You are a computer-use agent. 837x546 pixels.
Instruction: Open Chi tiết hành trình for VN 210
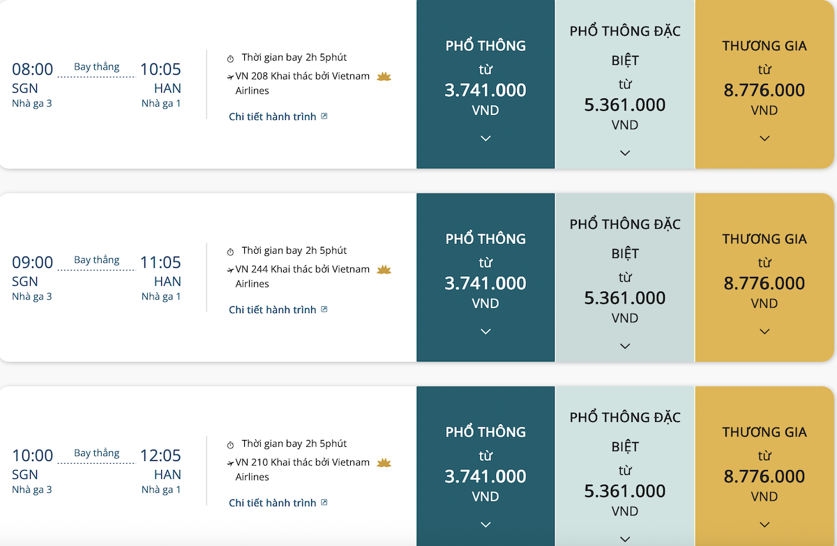point(273,502)
